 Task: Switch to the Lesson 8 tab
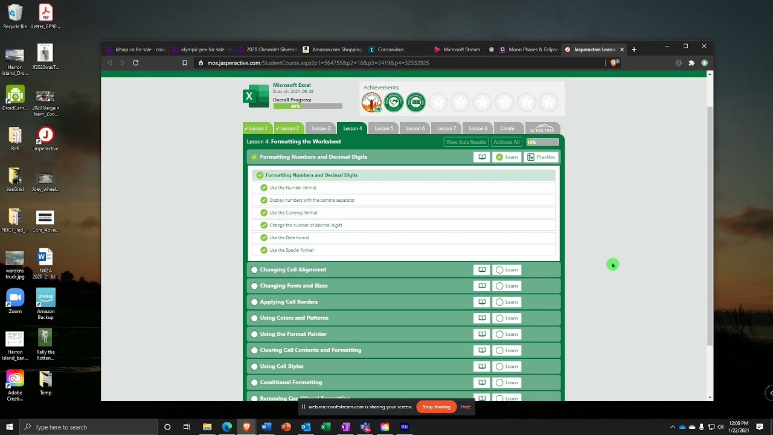pyautogui.click(x=478, y=129)
